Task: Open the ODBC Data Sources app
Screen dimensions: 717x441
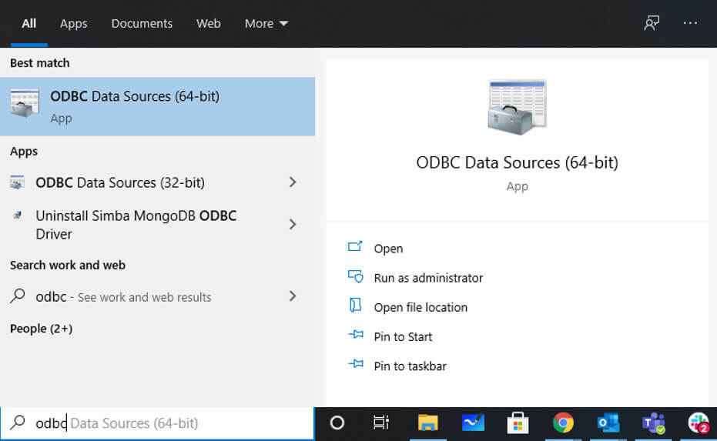Action: 388,249
